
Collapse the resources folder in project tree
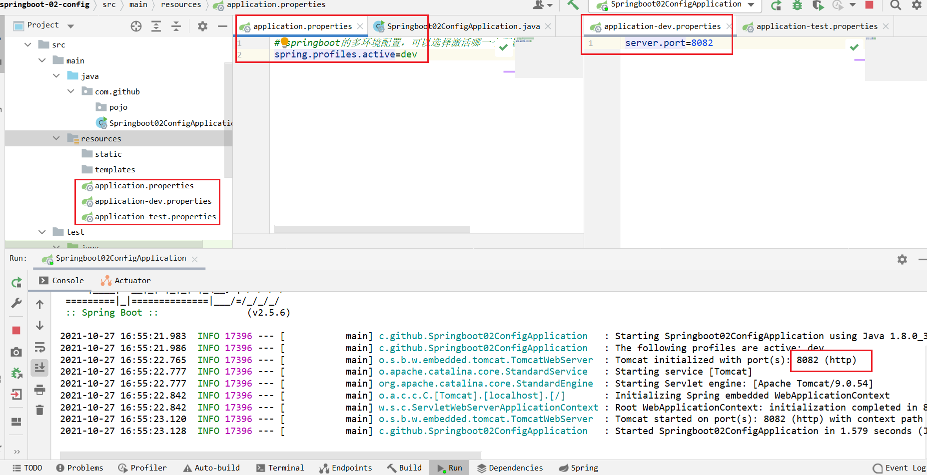pos(56,138)
